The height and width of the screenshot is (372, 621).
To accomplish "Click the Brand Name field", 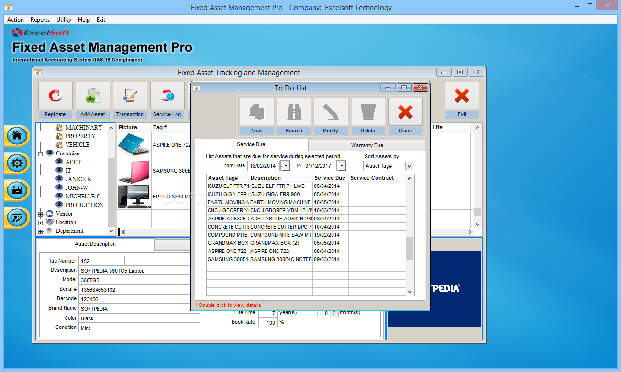I will click(140, 309).
